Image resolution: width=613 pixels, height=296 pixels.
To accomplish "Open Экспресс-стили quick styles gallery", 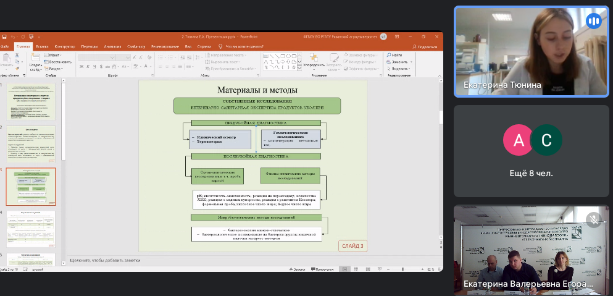I will click(334, 61).
